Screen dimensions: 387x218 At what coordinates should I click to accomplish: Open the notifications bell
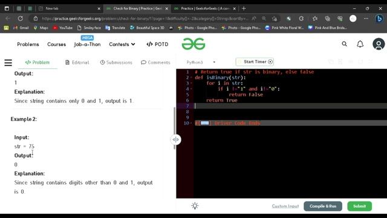pos(360,44)
